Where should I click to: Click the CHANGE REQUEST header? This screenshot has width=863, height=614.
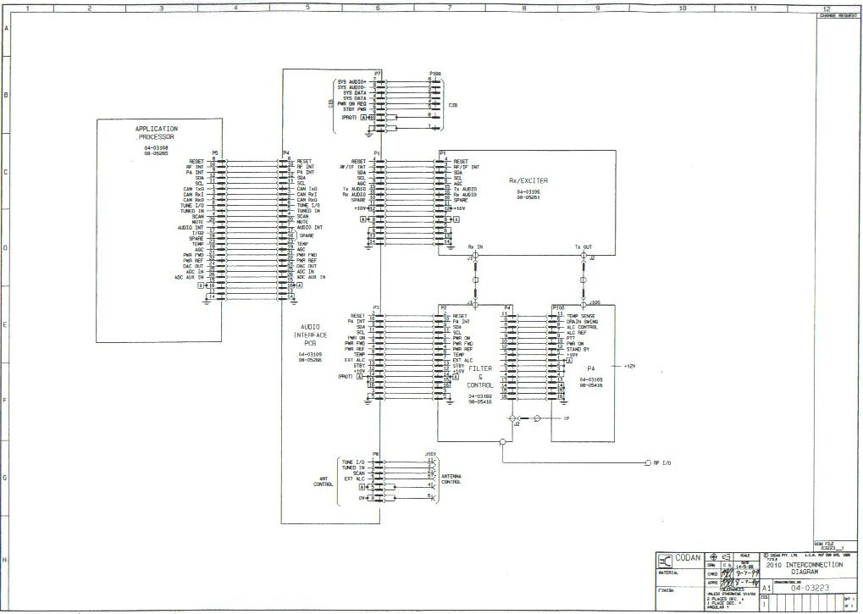click(839, 15)
